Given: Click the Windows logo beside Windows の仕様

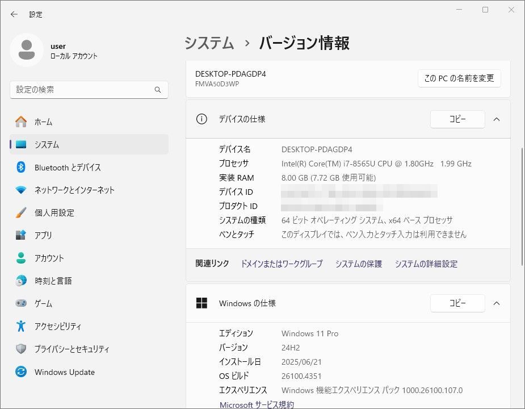Looking at the screenshot, I should pyautogui.click(x=201, y=303).
